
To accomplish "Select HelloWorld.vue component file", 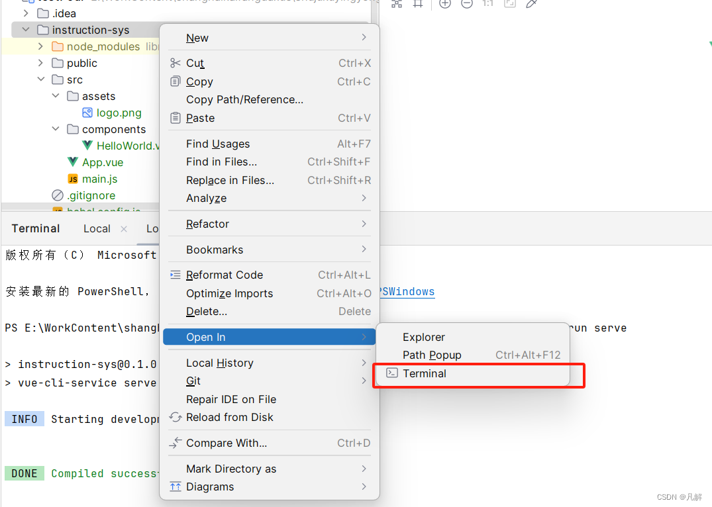I will [x=128, y=146].
